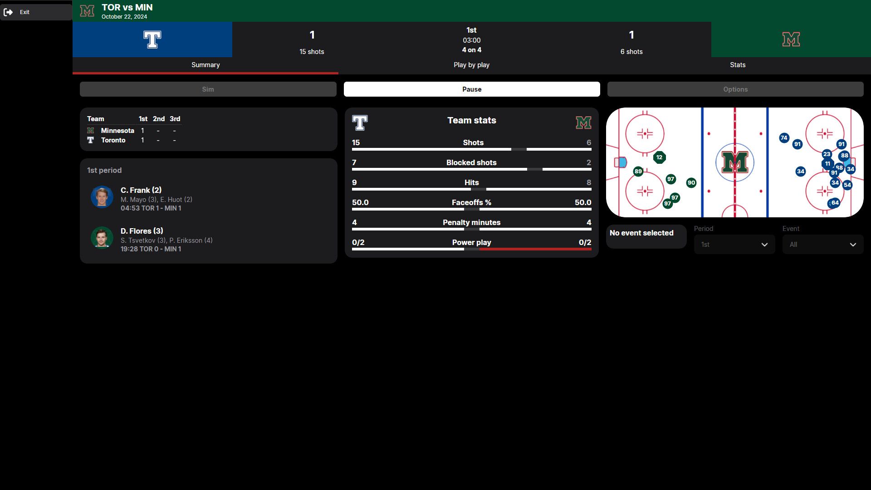Open the Period dropdown
This screenshot has width=871, height=490.
pyautogui.click(x=734, y=244)
